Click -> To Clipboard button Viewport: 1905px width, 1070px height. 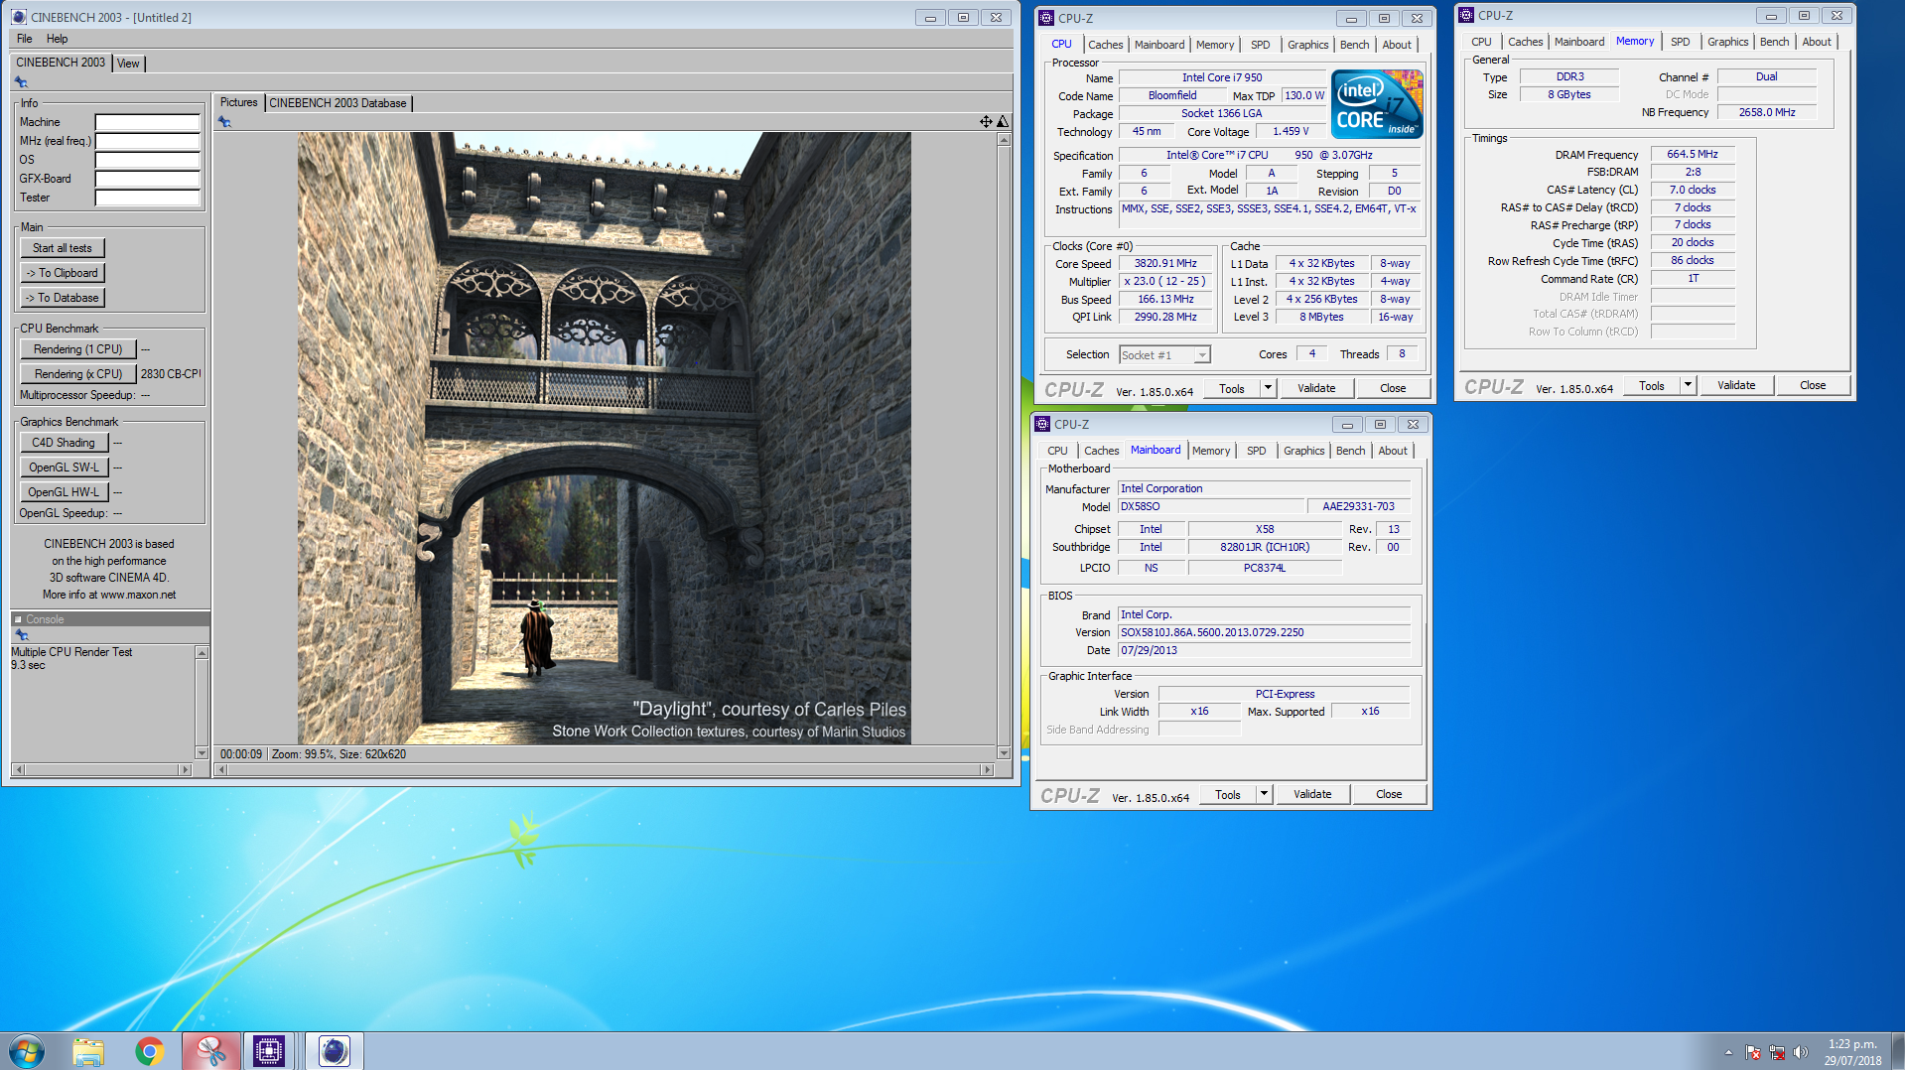pyautogui.click(x=63, y=273)
